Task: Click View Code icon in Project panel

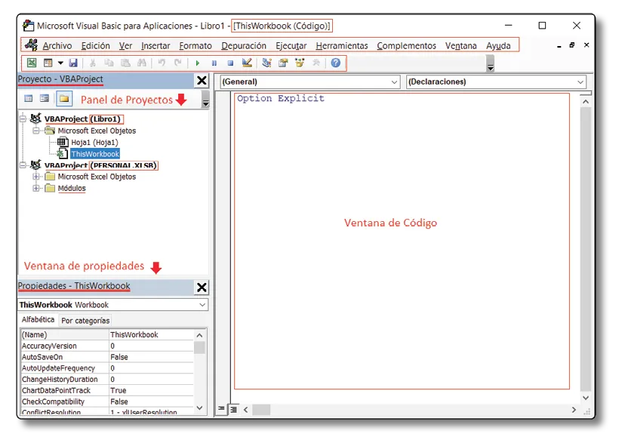Action: coord(29,99)
